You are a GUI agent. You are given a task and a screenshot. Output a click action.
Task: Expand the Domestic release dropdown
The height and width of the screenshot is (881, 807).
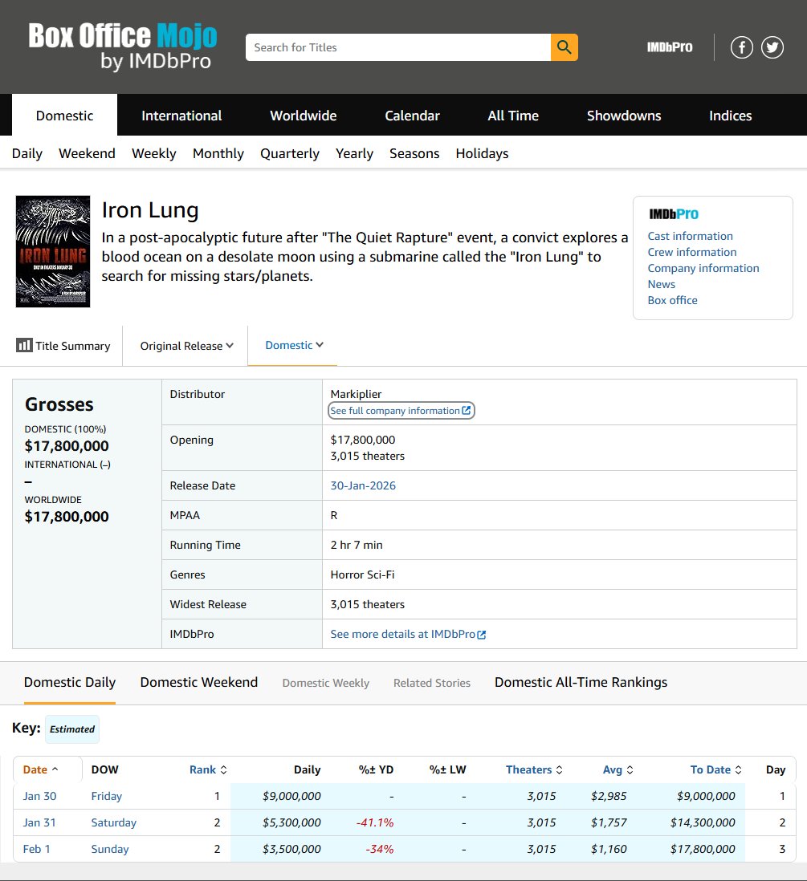pyautogui.click(x=294, y=345)
